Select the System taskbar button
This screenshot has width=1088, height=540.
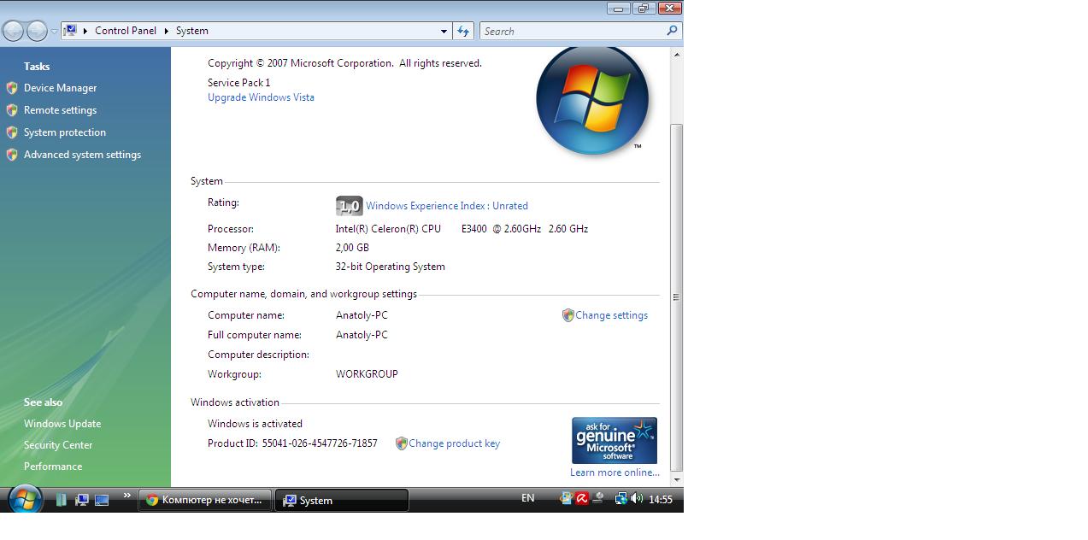click(x=342, y=500)
